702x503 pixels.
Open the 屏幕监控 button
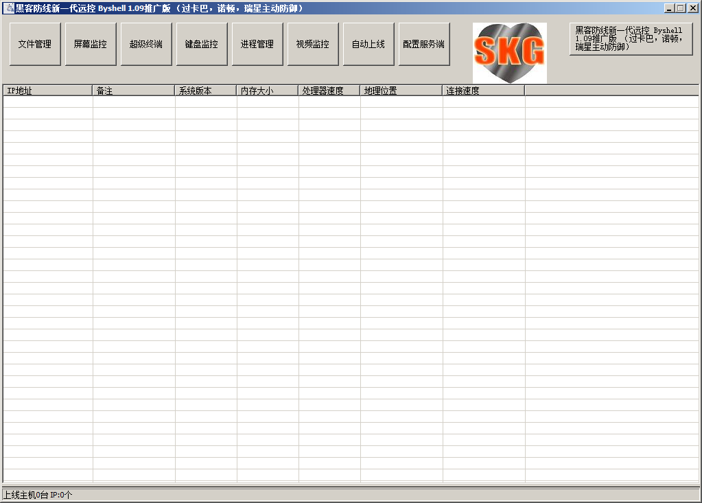[x=91, y=44]
